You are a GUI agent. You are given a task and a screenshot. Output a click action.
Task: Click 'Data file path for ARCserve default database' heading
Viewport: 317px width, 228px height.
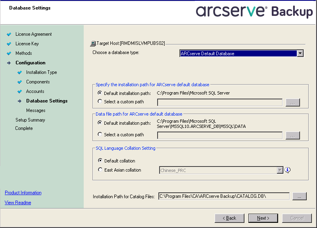(139, 114)
